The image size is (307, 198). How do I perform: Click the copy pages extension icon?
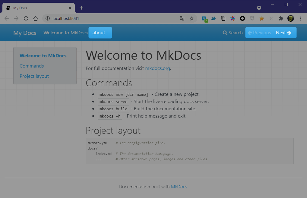[x=223, y=18]
